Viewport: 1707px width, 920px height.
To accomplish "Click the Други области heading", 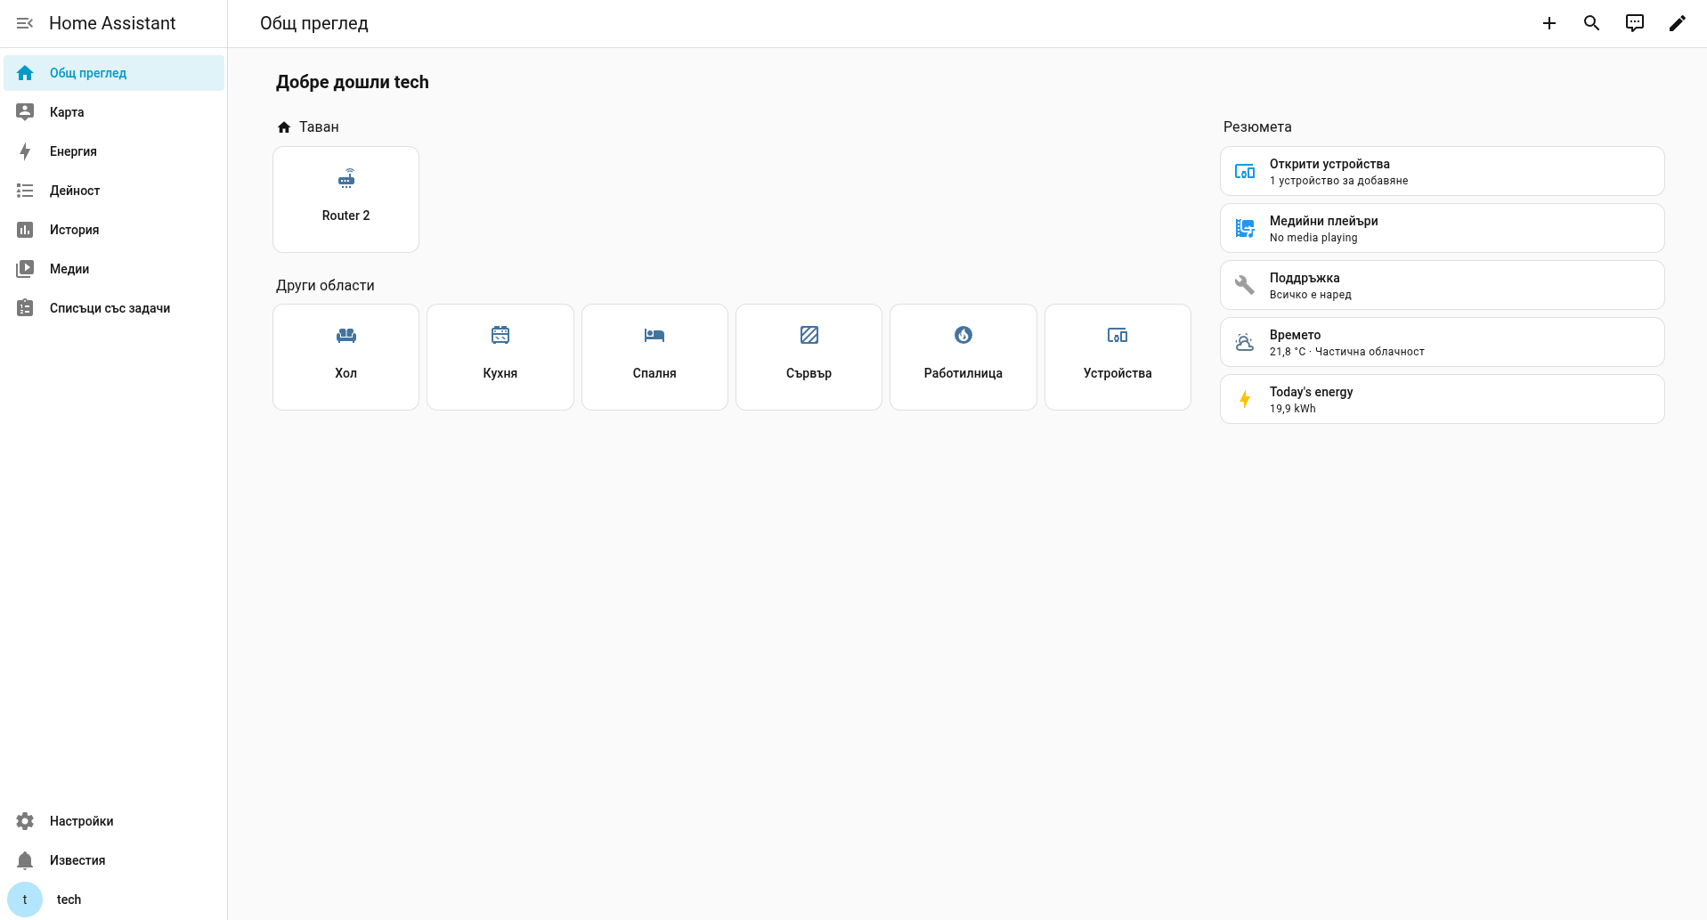I will (325, 285).
